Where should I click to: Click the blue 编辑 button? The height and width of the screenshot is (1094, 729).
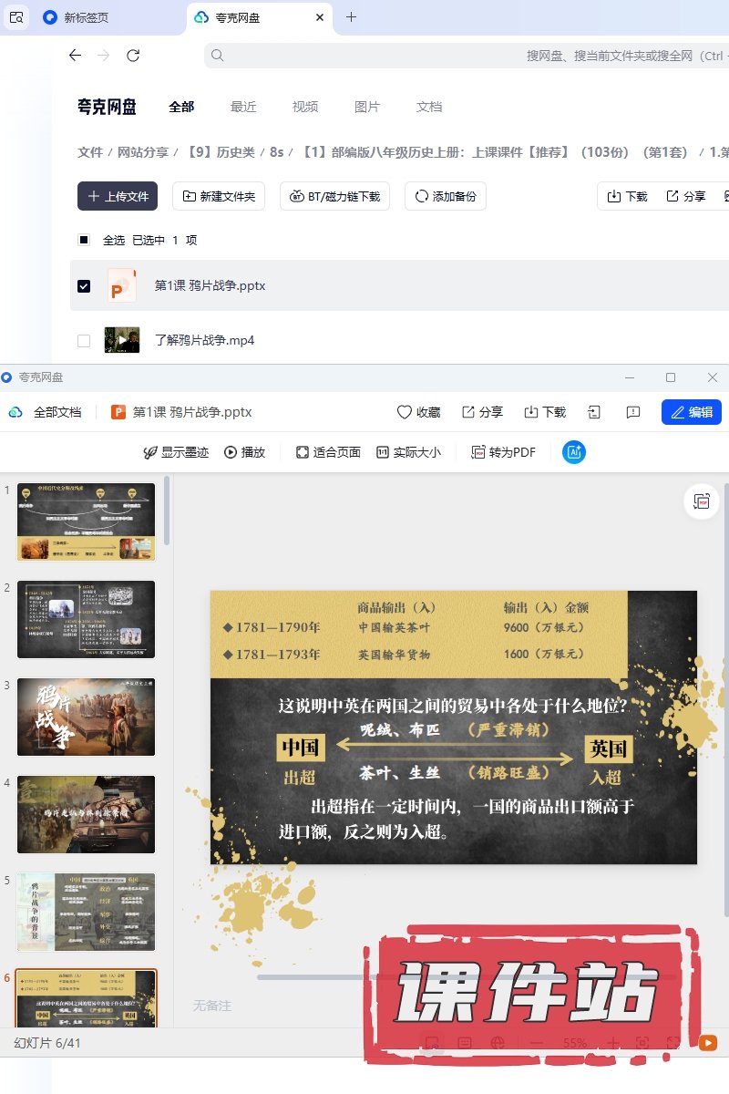coord(691,412)
